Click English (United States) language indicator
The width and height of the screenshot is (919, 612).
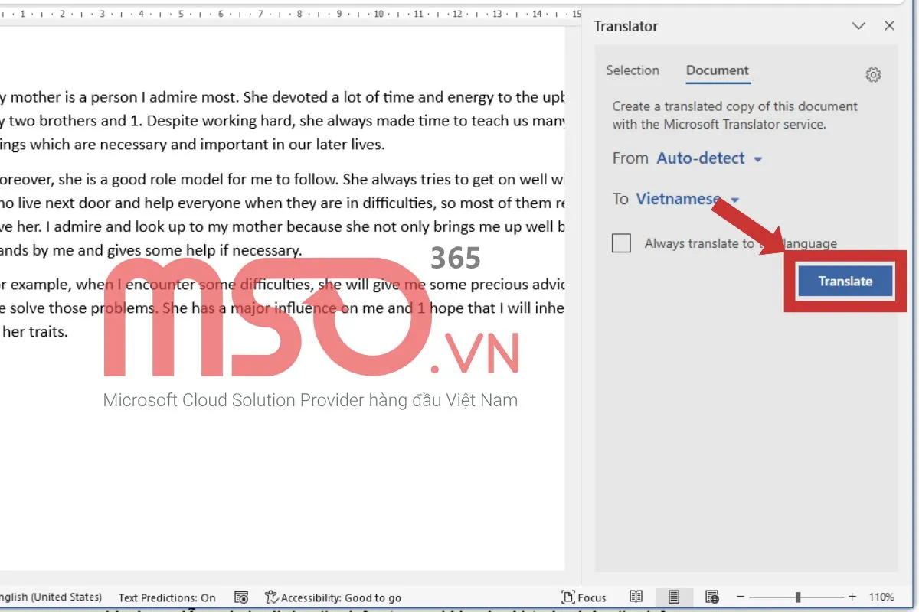tap(51, 597)
